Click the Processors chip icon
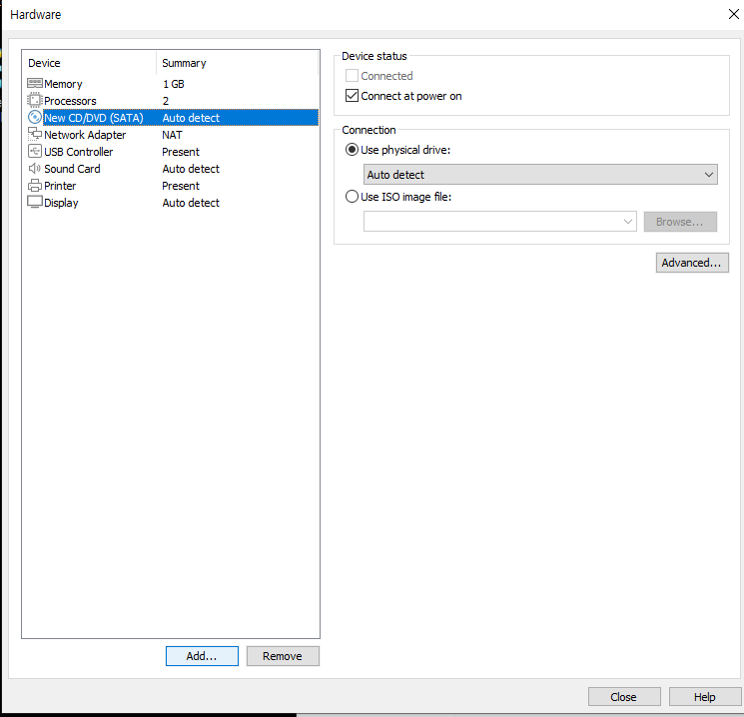Image resolution: width=744 pixels, height=717 pixels. pos(35,101)
